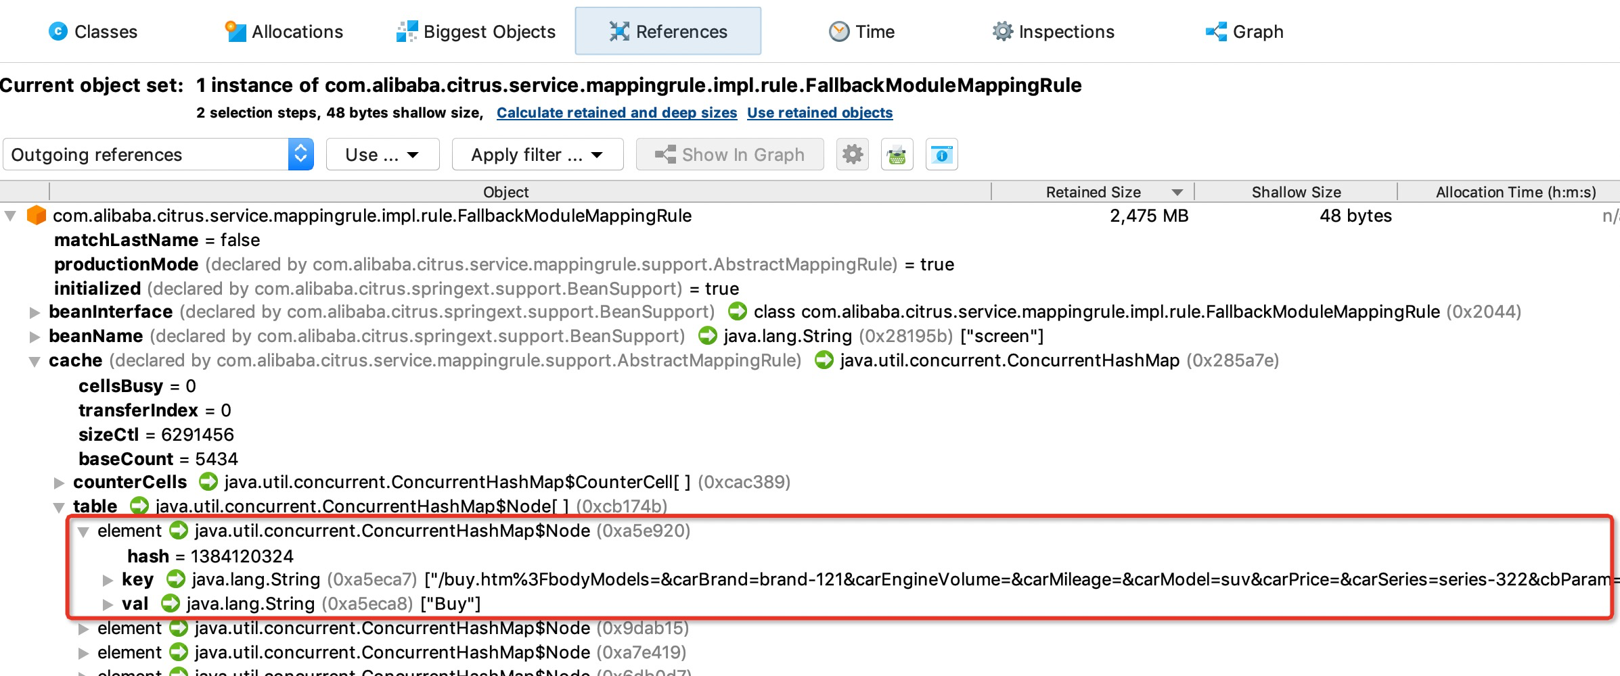Click the Use retained objects link
The width and height of the screenshot is (1620, 676).
pyautogui.click(x=819, y=113)
